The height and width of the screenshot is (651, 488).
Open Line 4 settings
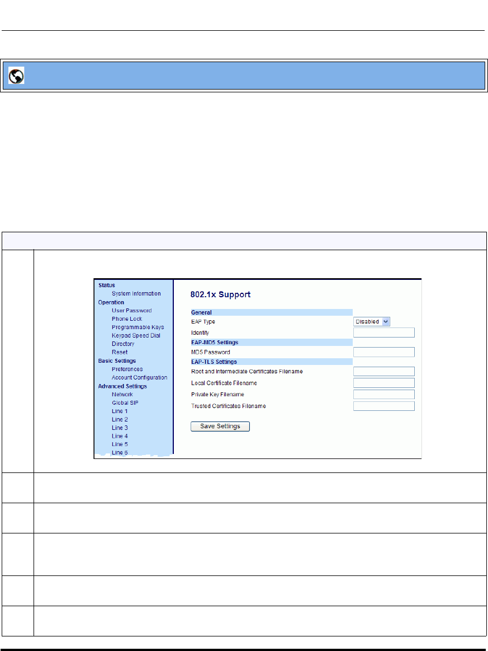pyautogui.click(x=120, y=436)
